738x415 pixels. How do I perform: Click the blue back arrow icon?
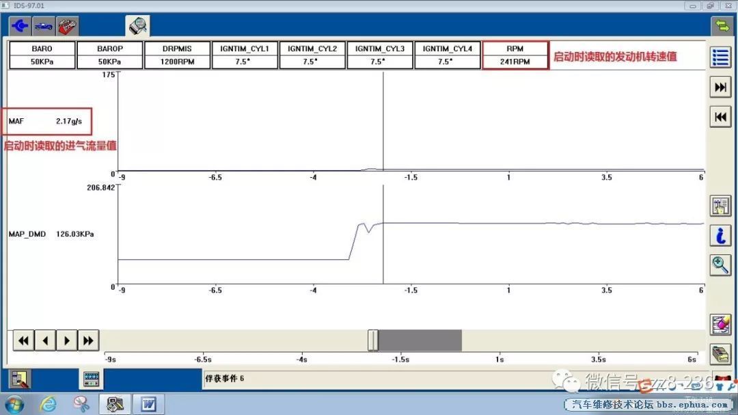[20, 26]
